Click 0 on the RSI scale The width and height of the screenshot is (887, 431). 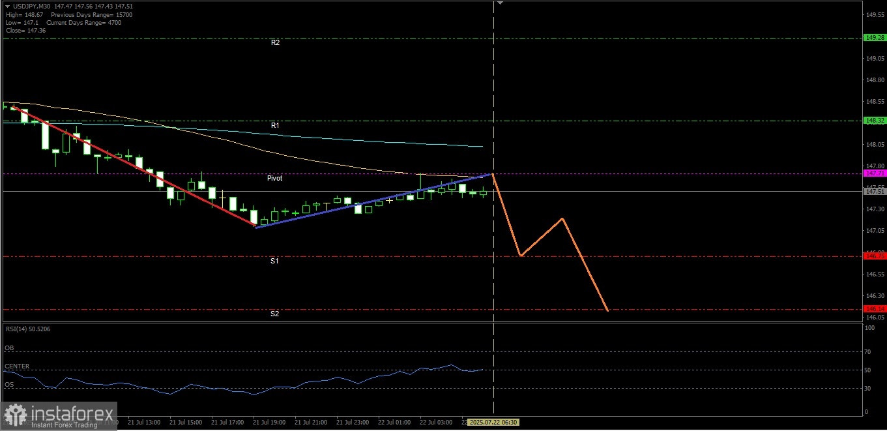click(x=866, y=412)
